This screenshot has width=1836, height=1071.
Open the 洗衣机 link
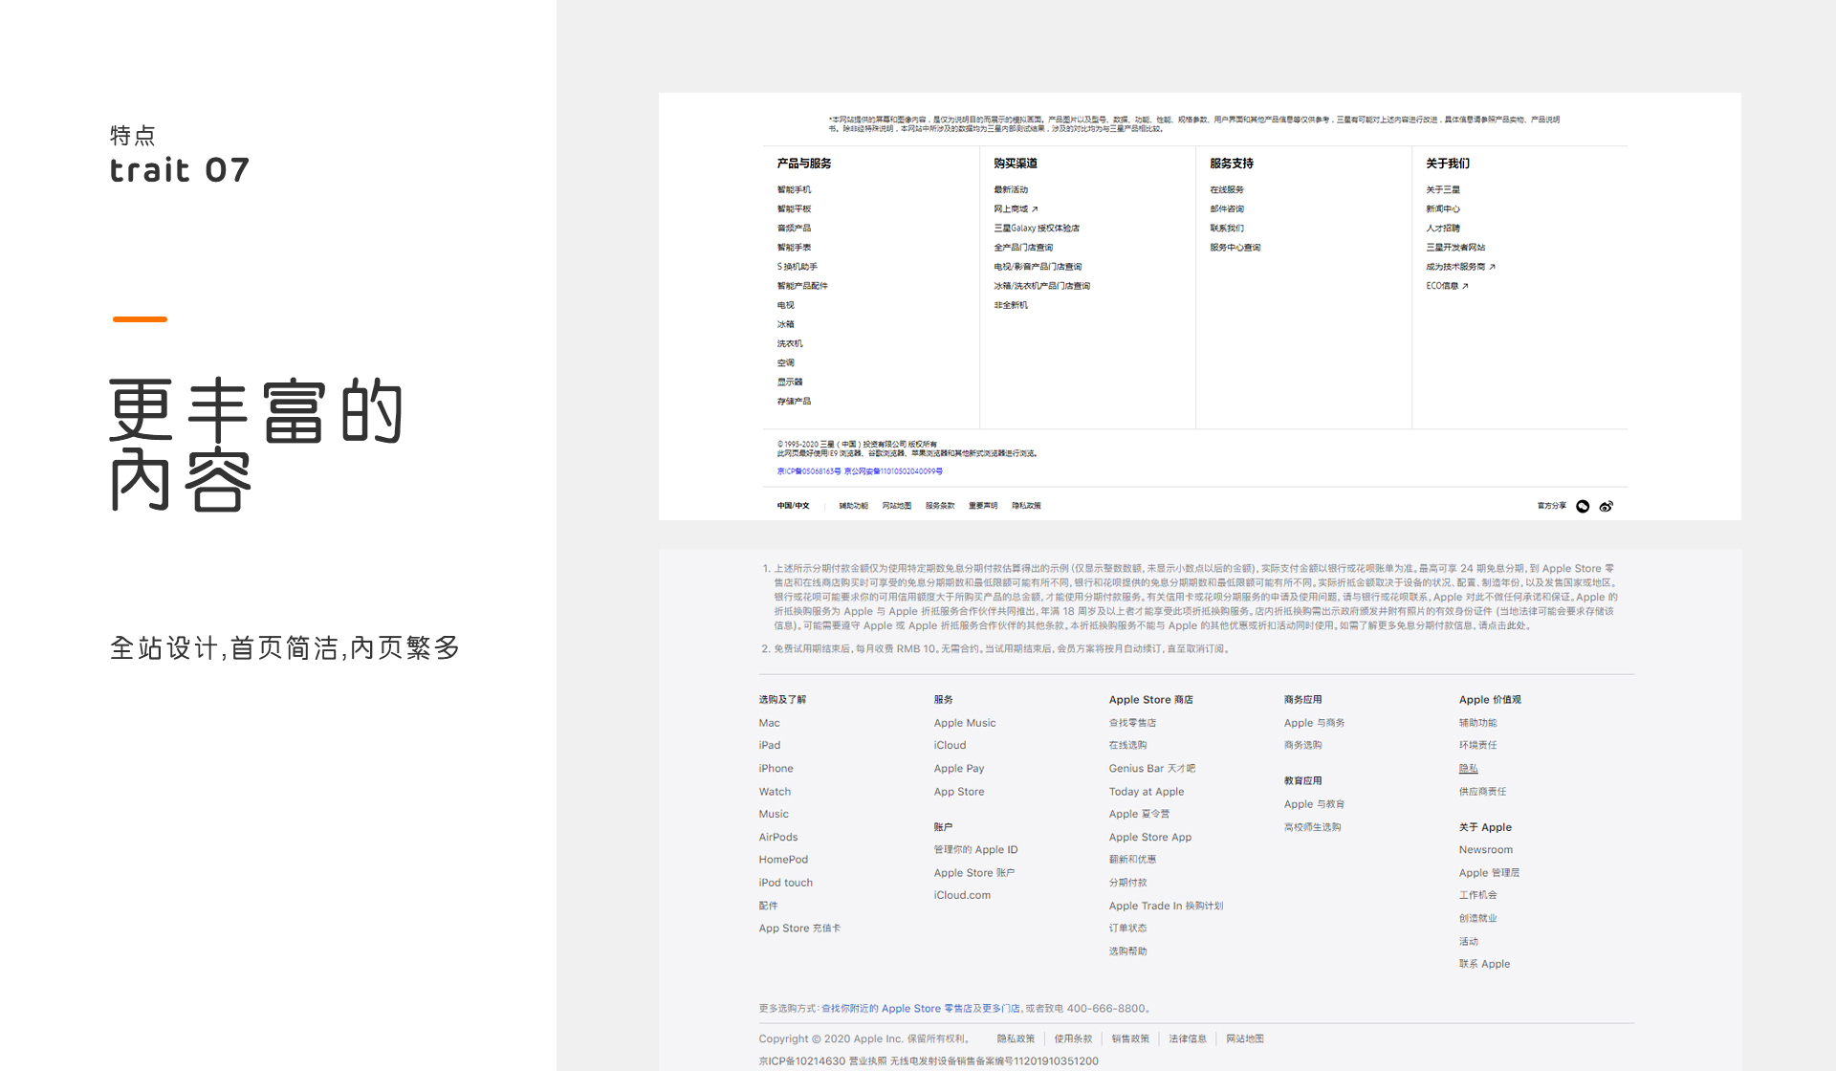click(790, 343)
